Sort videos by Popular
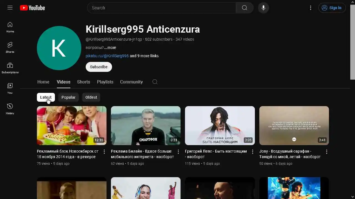355x199 pixels. click(x=69, y=97)
